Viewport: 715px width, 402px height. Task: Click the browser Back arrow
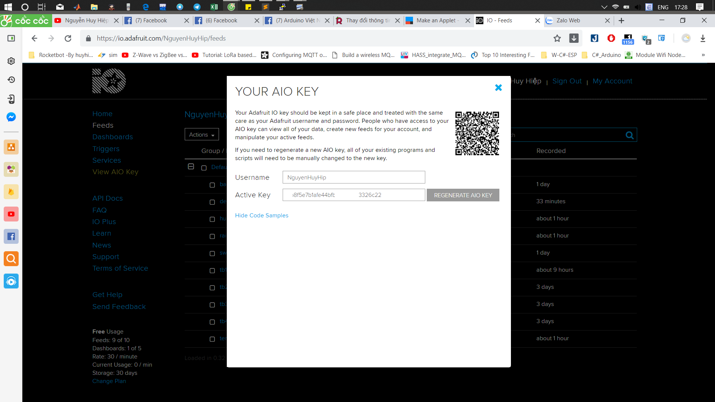click(34, 38)
